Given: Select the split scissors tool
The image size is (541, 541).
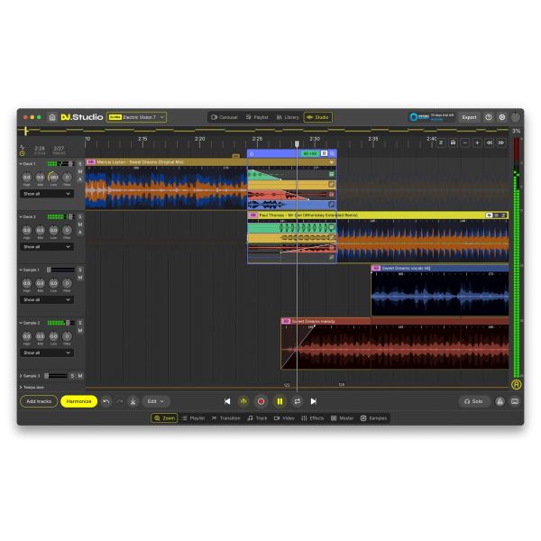Looking at the screenshot, I should click(133, 401).
